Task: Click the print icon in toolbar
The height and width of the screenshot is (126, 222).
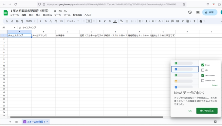Action: [17, 21]
